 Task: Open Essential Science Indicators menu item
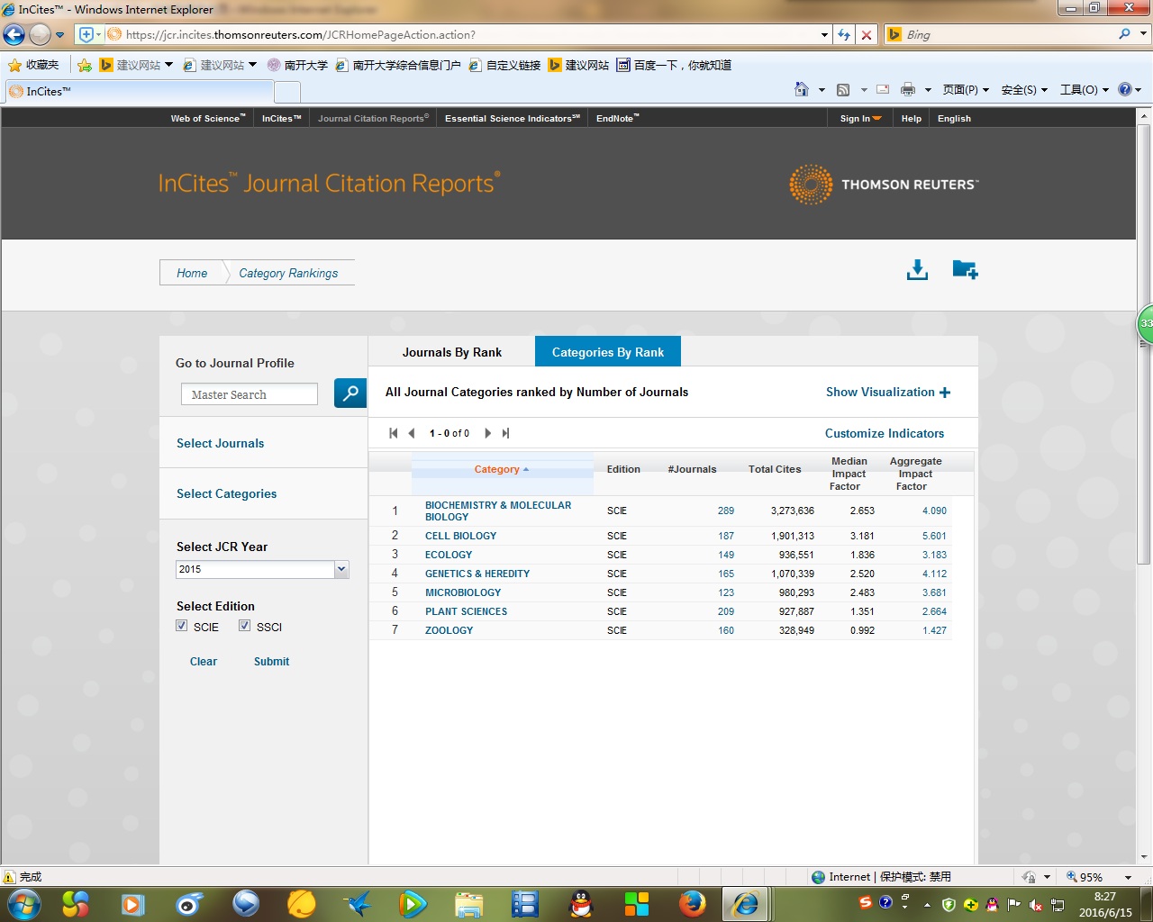pyautogui.click(x=512, y=118)
